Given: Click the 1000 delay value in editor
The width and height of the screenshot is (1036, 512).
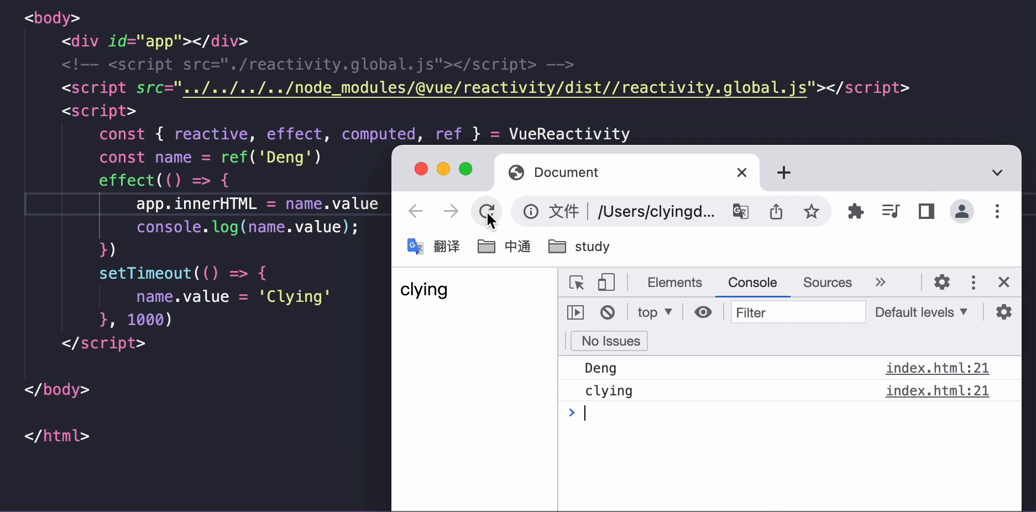Looking at the screenshot, I should [145, 320].
